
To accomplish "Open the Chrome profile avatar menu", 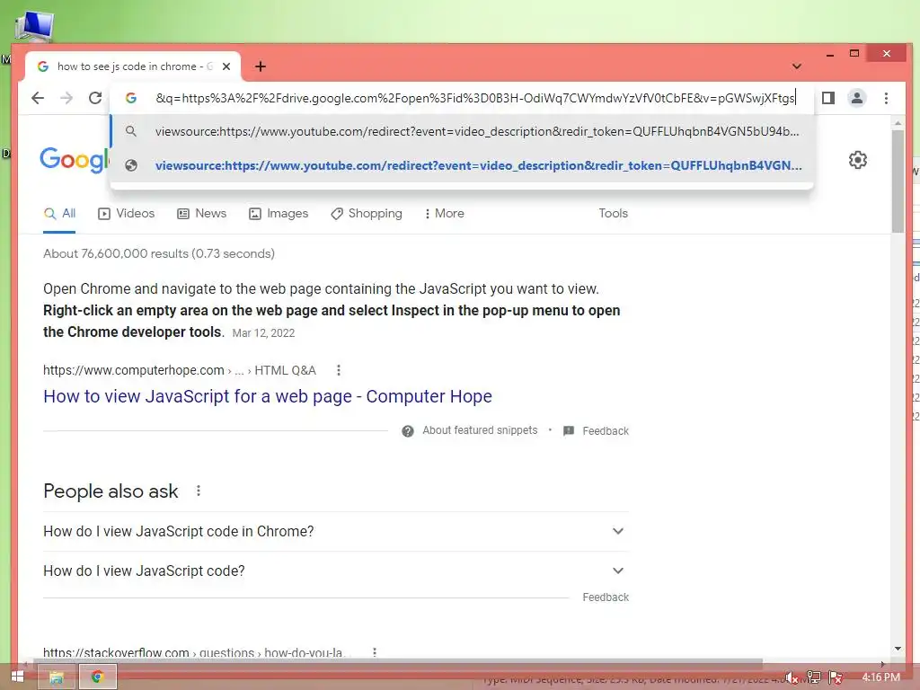I will pyautogui.click(x=856, y=98).
